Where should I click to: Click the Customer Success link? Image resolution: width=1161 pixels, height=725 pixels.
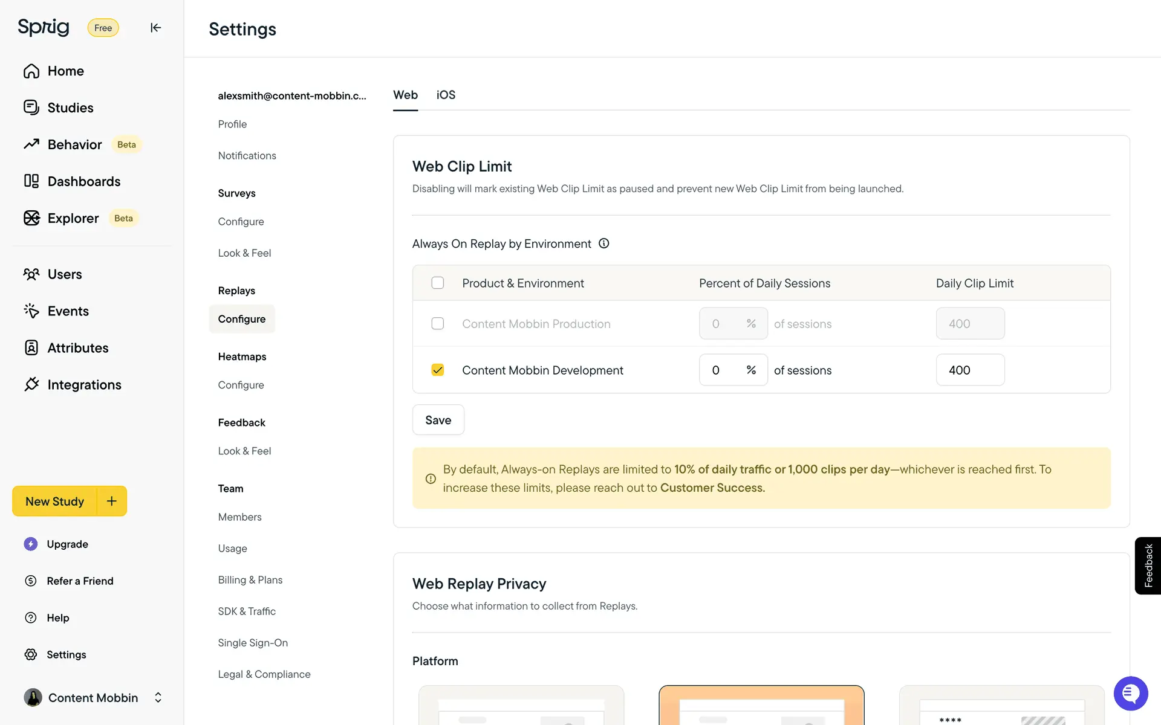[712, 488]
